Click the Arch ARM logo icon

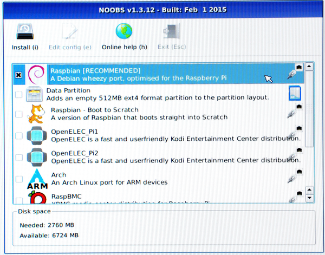[x=37, y=179]
